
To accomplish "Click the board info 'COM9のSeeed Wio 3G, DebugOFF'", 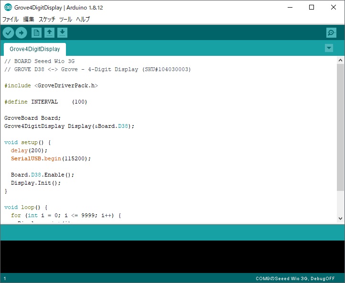I will (295, 279).
